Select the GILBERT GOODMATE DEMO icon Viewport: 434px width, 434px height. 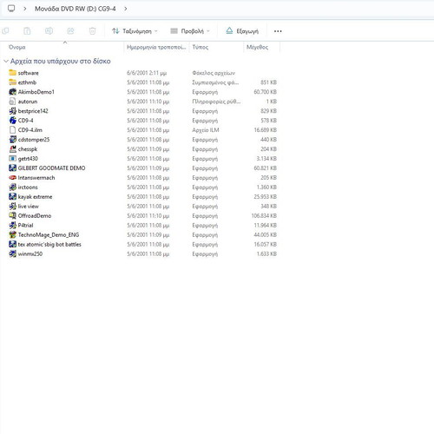click(x=12, y=168)
